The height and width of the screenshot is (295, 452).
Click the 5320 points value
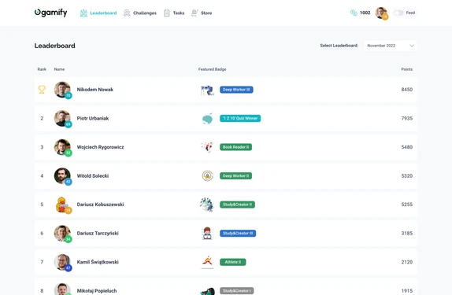pyautogui.click(x=407, y=176)
